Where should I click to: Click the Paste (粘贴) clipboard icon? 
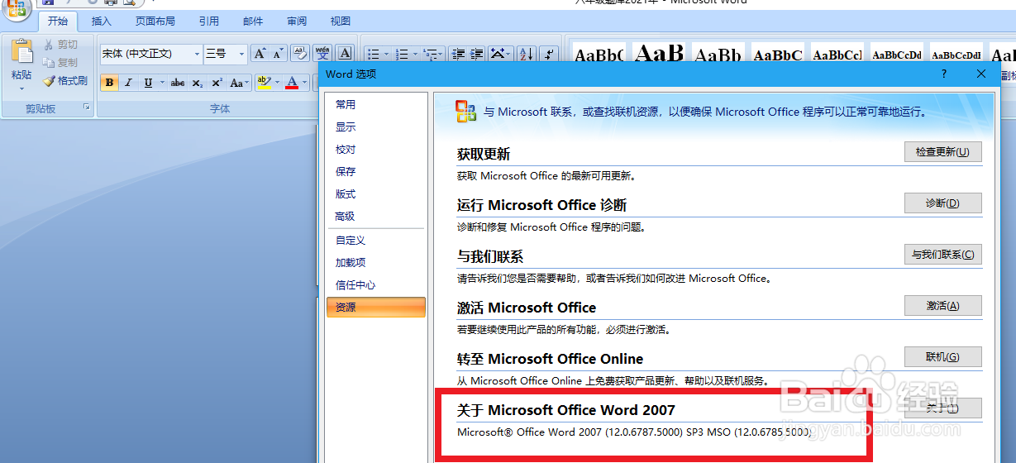[x=21, y=52]
